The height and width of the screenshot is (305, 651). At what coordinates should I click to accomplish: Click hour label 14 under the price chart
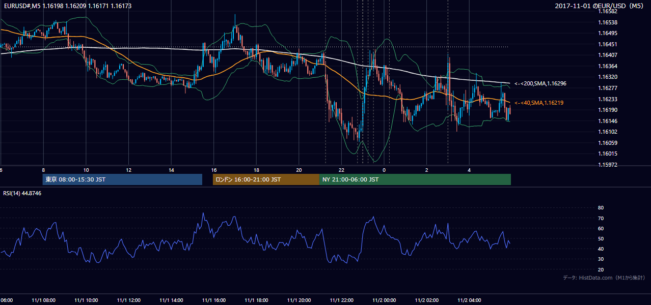click(x=171, y=170)
